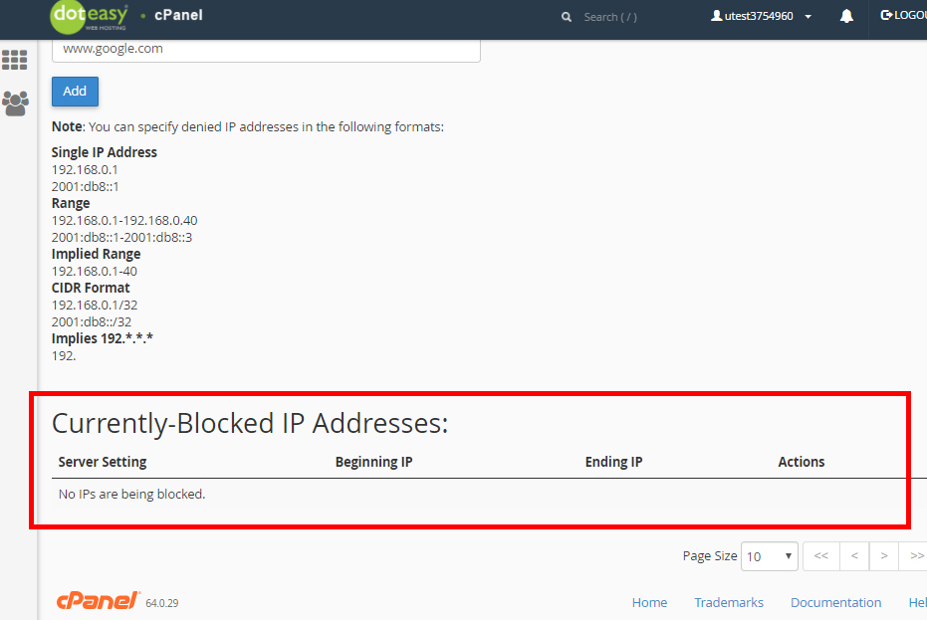Open the Home footer link
Viewport: 927px width, 620px height.
pyautogui.click(x=649, y=602)
